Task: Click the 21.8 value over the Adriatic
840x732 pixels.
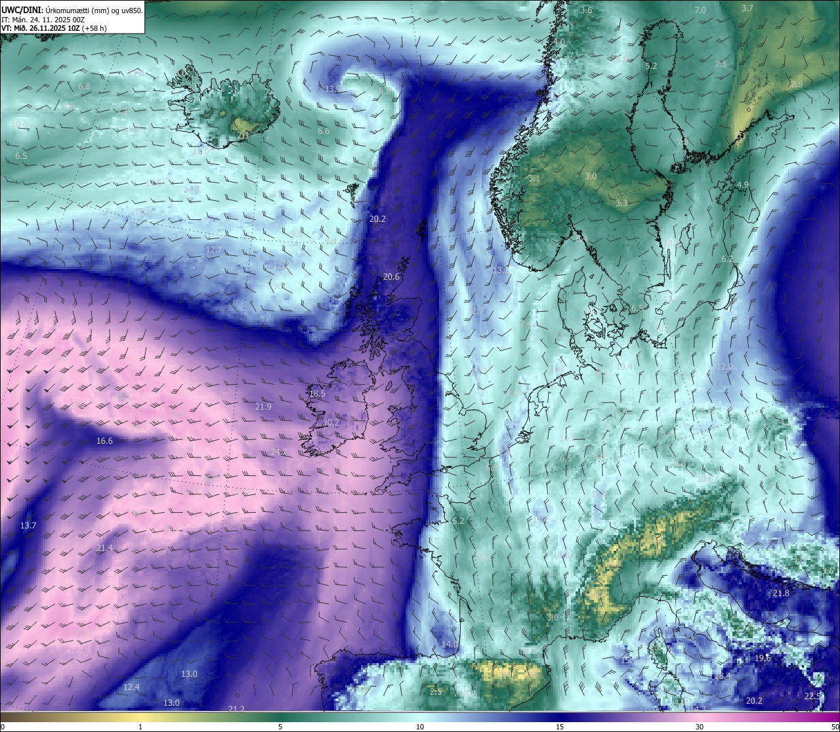Action: [x=781, y=593]
